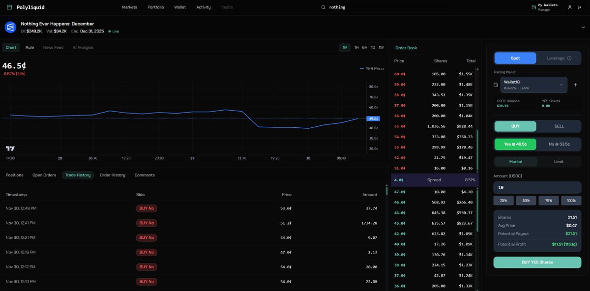Screen dimensions: 590x291
Task: Click the TradingView logo on the chart
Action: [10, 148]
